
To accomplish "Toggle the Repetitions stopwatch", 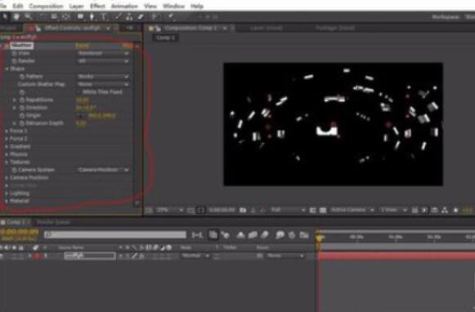I will (22, 100).
